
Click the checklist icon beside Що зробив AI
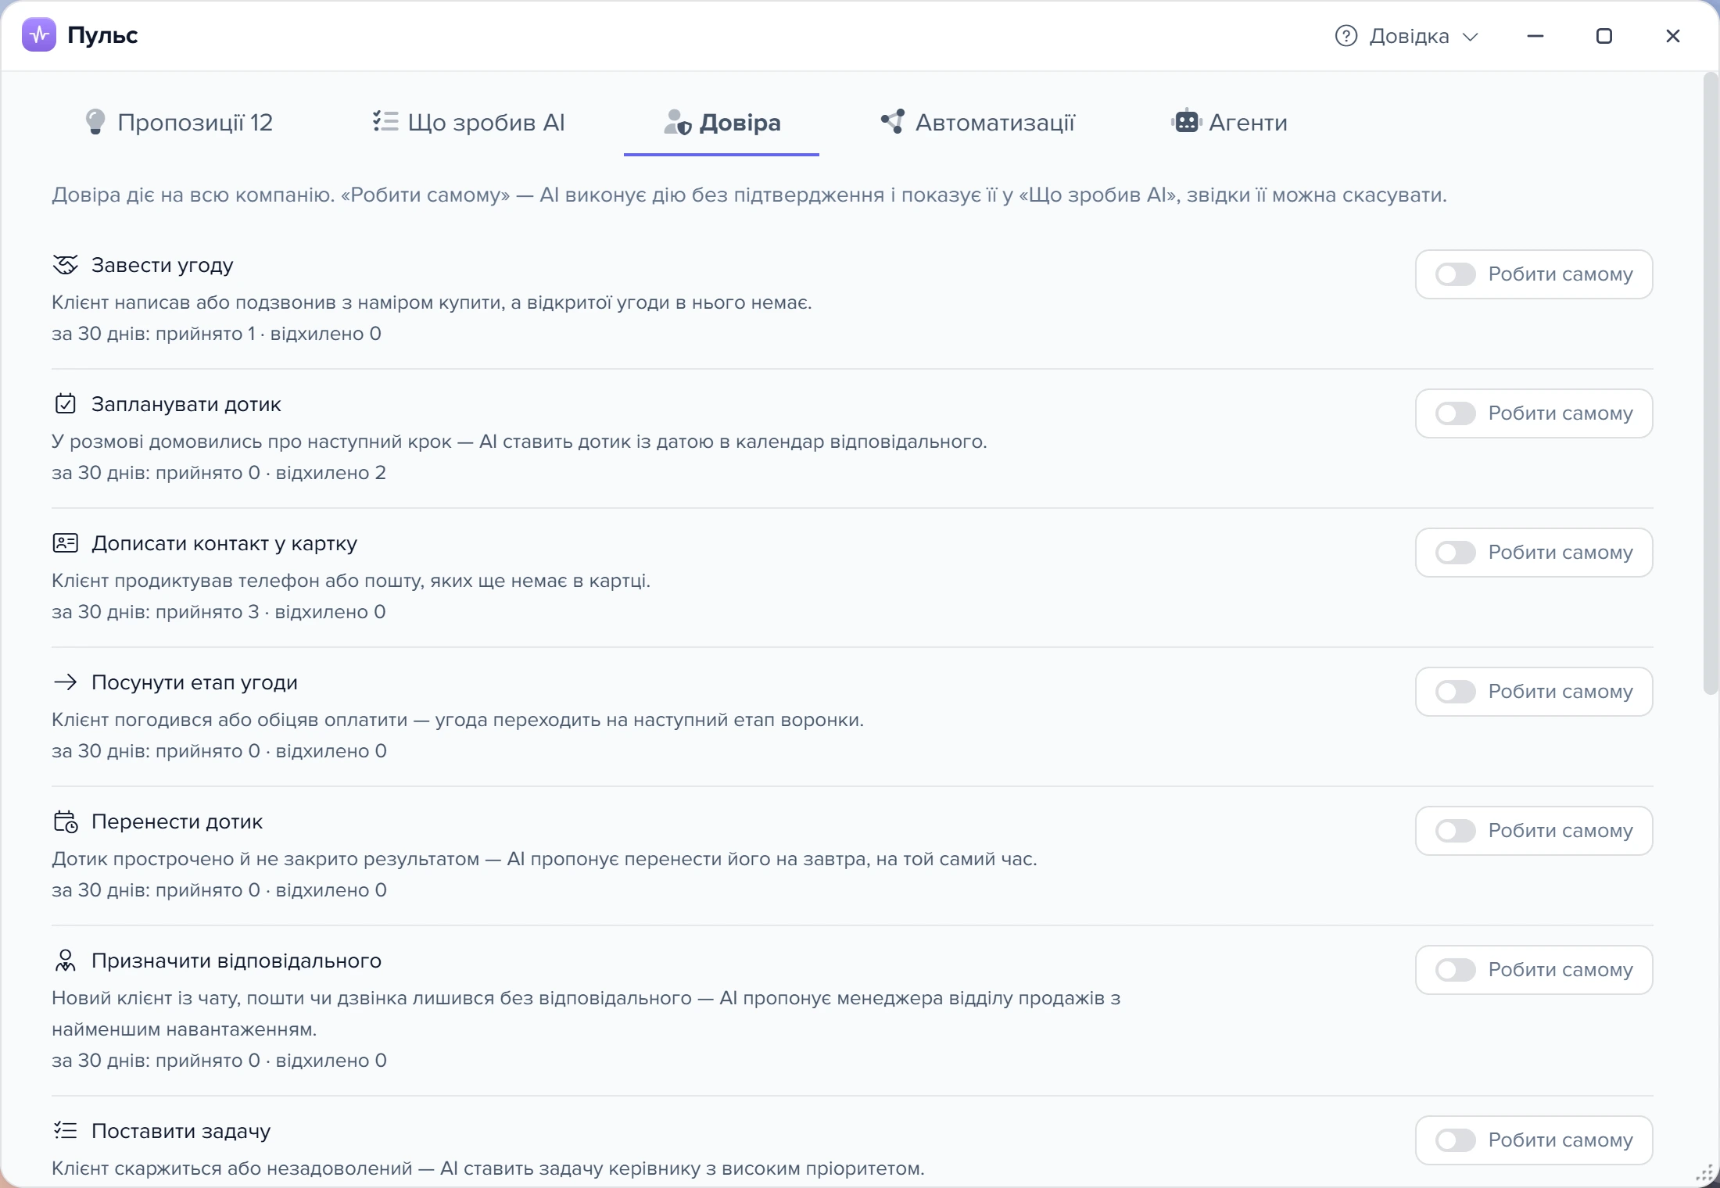[385, 121]
